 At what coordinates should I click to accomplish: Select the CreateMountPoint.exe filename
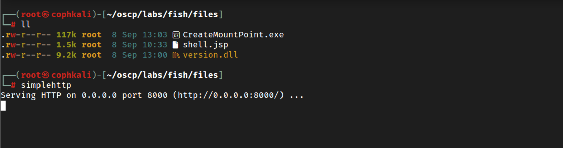tap(233, 35)
